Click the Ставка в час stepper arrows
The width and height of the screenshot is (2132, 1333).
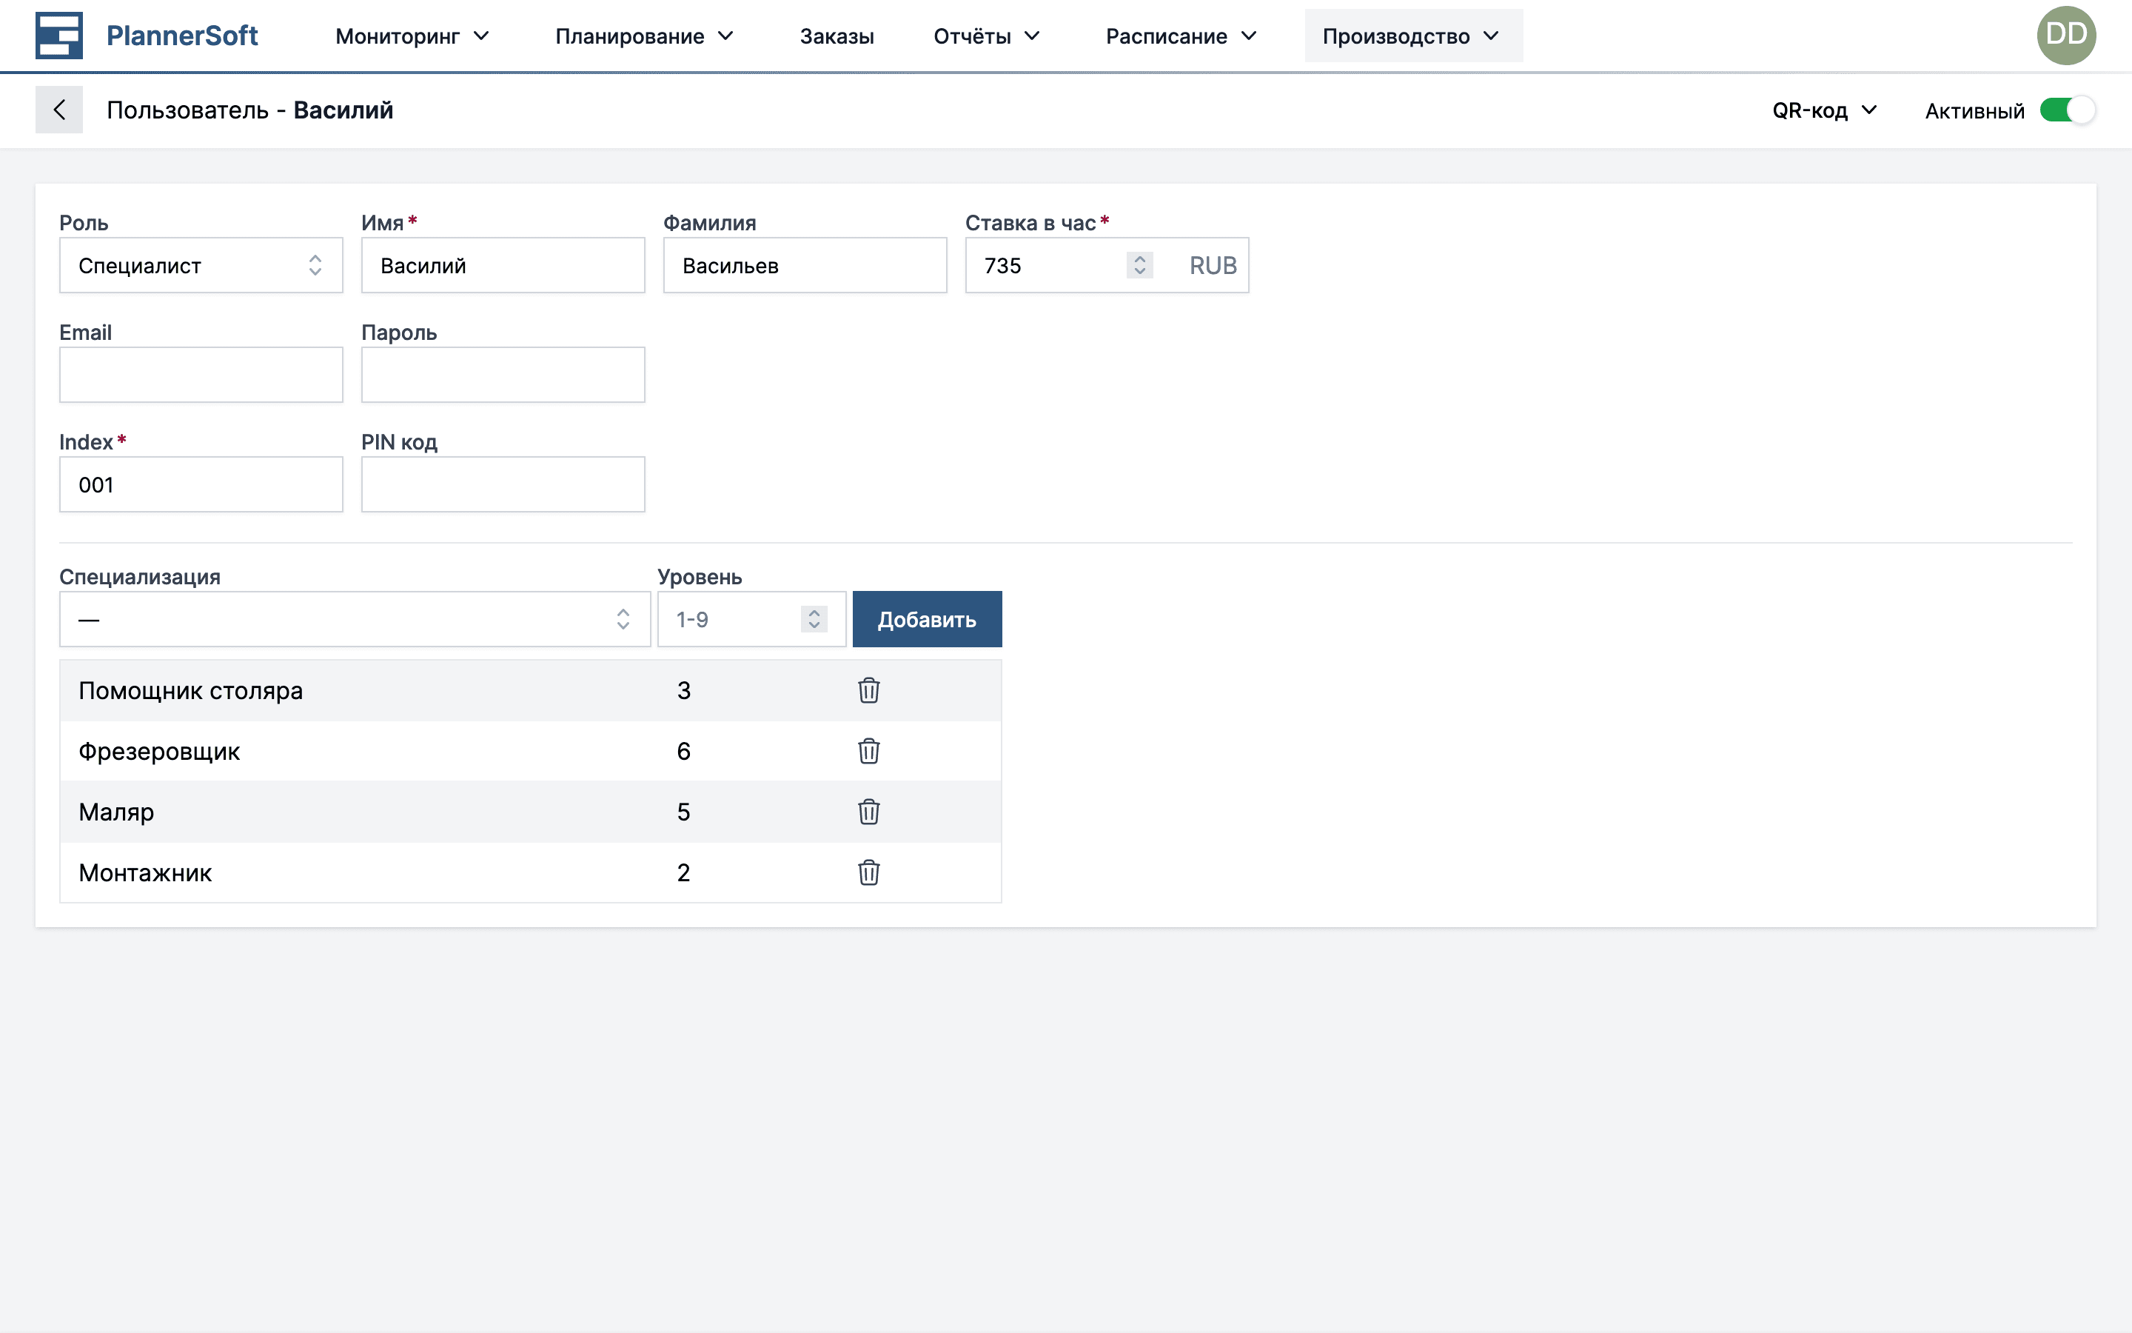pos(1139,265)
